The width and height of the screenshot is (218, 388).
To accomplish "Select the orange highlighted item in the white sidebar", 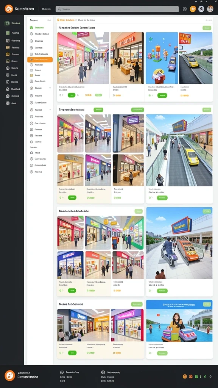I will click(40, 59).
